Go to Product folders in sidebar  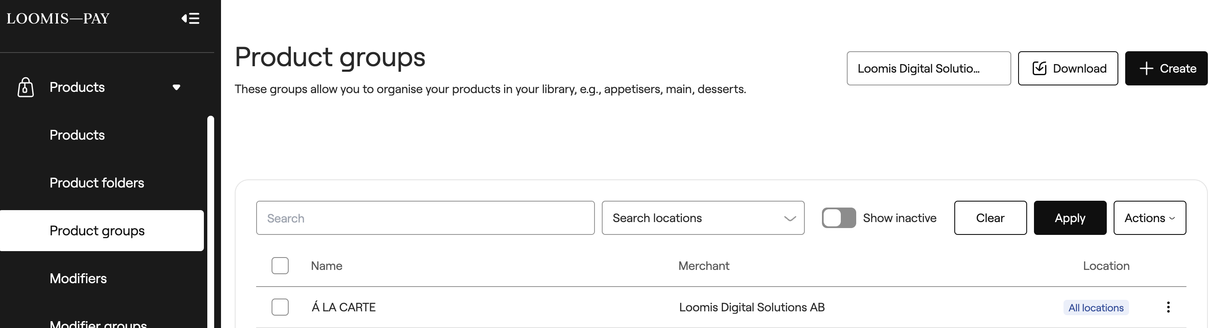(96, 183)
